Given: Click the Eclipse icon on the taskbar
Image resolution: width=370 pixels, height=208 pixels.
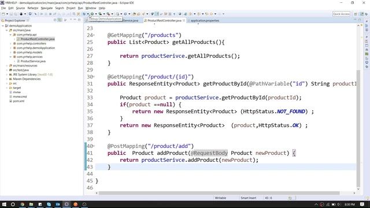Looking at the screenshot, I should 66,204.
